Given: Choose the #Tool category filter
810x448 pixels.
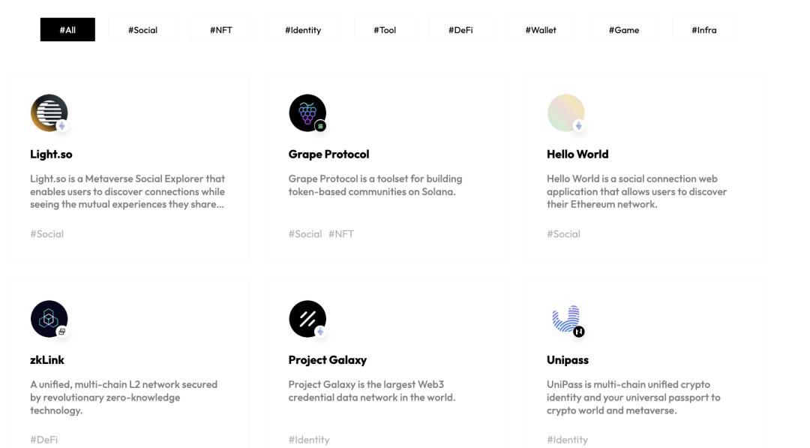Looking at the screenshot, I should (385, 30).
